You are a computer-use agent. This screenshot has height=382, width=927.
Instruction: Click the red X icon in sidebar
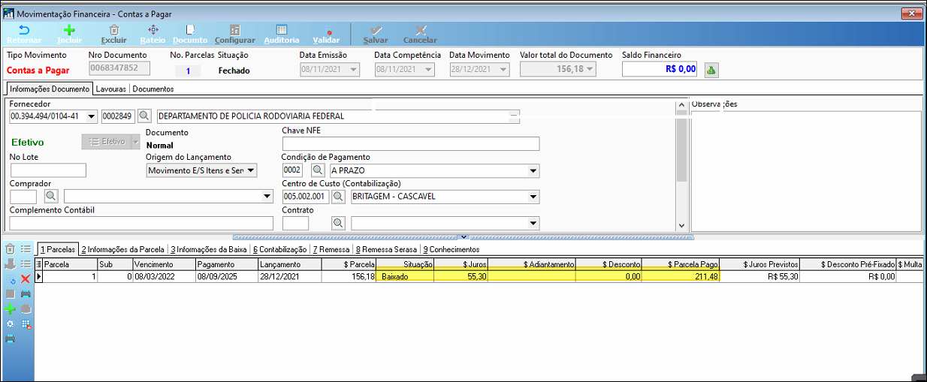coord(25,278)
